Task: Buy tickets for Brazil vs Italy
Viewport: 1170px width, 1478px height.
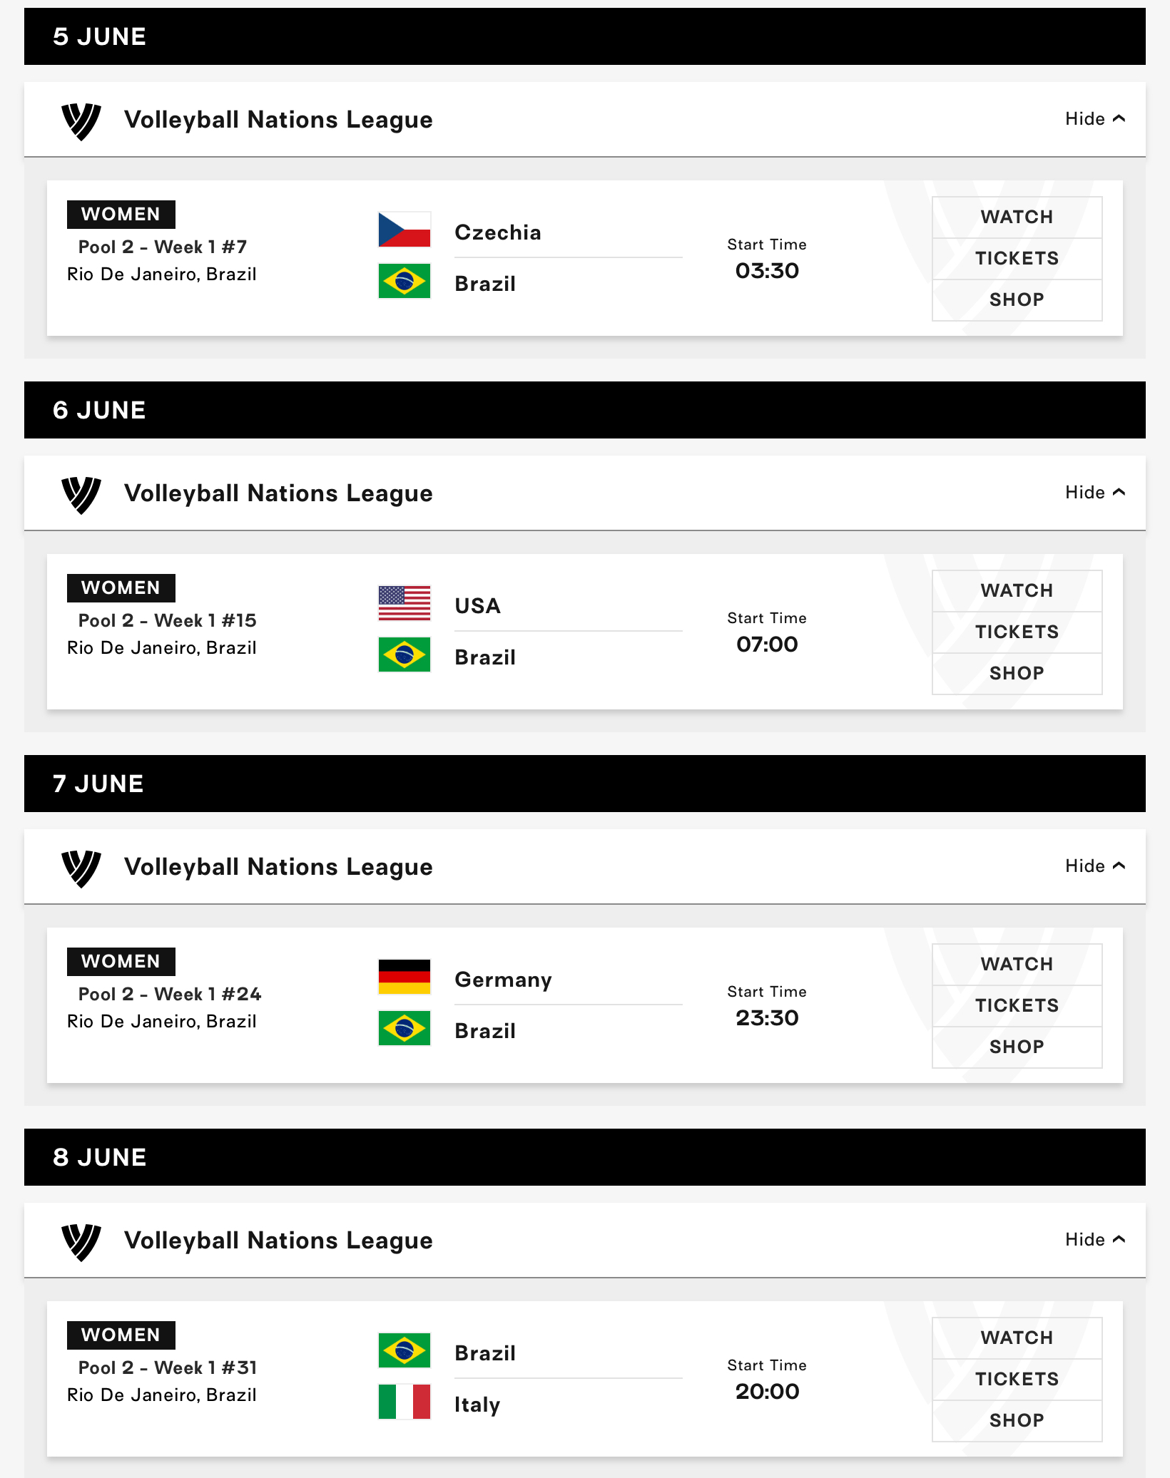Action: [x=1017, y=1379]
